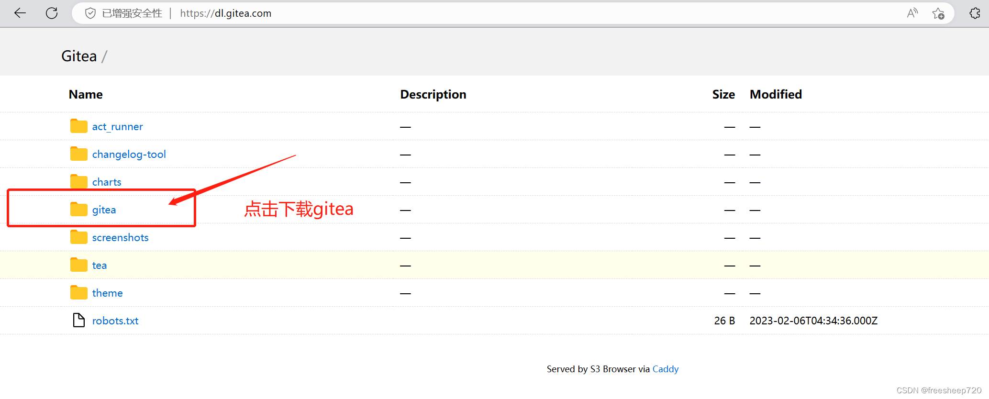Click the 已增强安全性 security label
Image resolution: width=989 pixels, height=399 pixels.
132,13
